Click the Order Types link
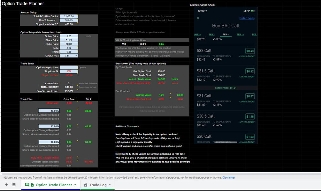 tap(247, 18)
